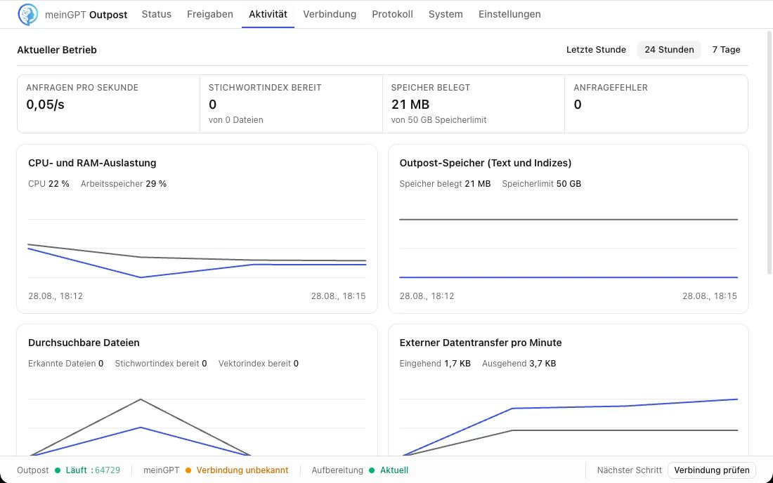Click the CPU 22 % legend
Screen dimensions: 773x483
pyautogui.click(x=48, y=184)
